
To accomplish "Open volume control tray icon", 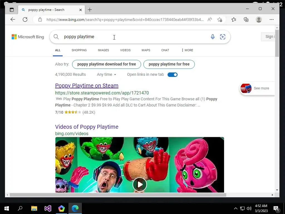I will click(x=249, y=208).
